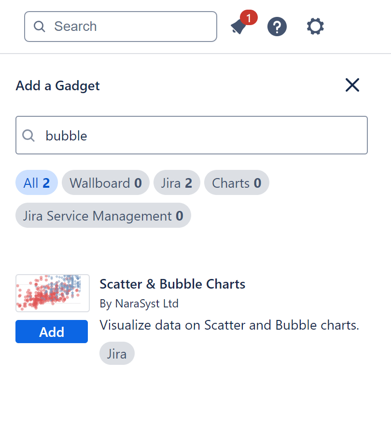This screenshot has width=391, height=430.
Task: Click the Scatter & Bubble Charts title
Action: (172, 284)
